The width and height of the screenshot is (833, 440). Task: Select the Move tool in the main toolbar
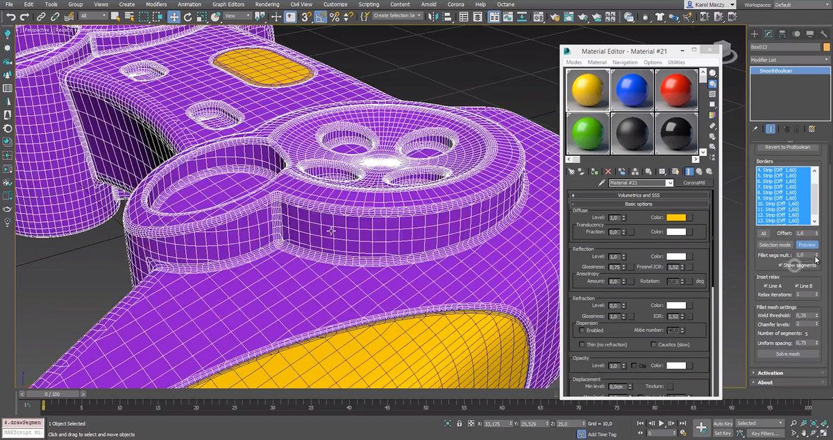174,17
